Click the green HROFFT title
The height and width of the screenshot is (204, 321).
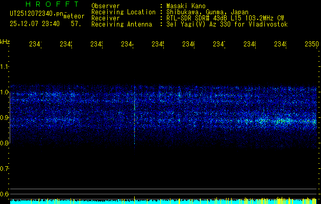click(x=52, y=4)
